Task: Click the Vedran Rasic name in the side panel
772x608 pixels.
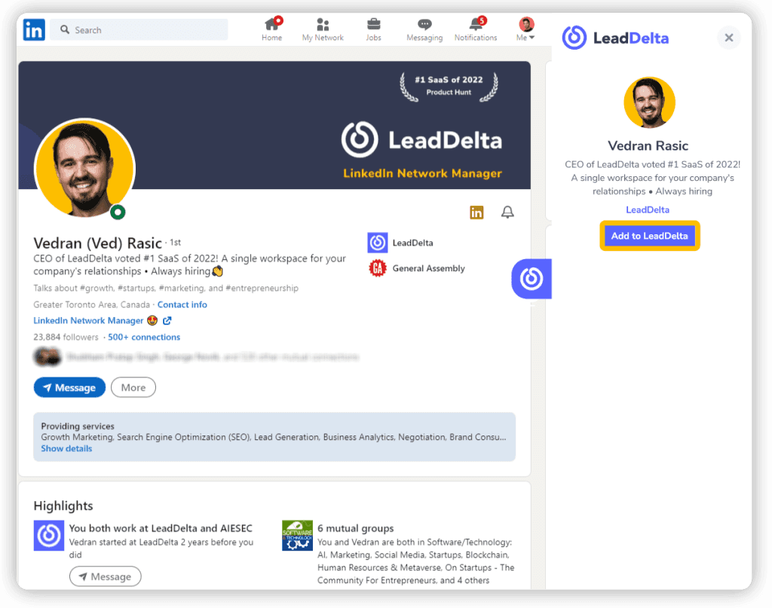Action: tap(648, 145)
